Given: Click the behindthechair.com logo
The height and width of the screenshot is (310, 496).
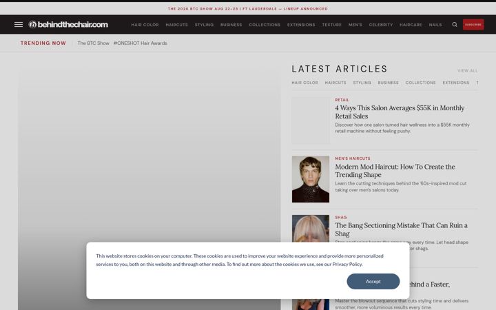Looking at the screenshot, I should coord(68,24).
